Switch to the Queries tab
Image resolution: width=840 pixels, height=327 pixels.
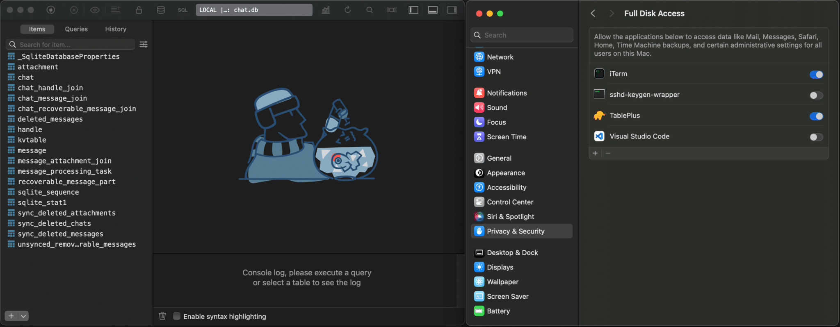coord(76,29)
